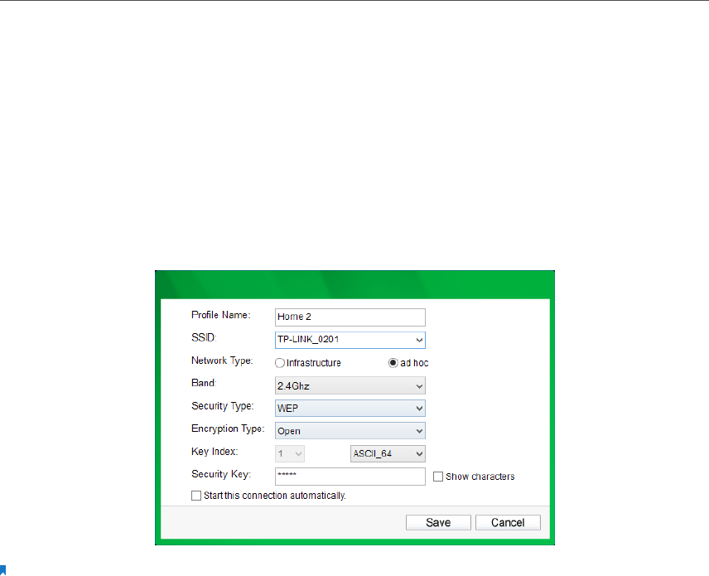Click the Network Type label
This screenshot has width=709, height=576.
(222, 361)
